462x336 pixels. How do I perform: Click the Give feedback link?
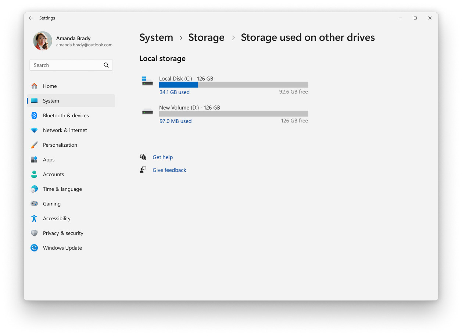point(169,170)
